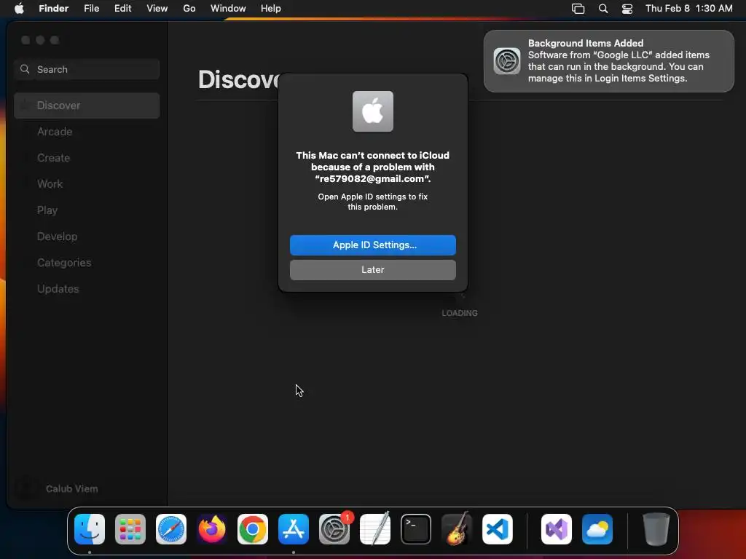Open Visual Studio purple icon in dock

pyautogui.click(x=557, y=529)
